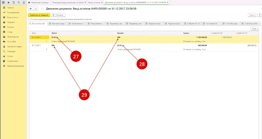This screenshot has height=139, width=262.
Task: Switch to the События ОС (1) tab
Action: point(192,24)
